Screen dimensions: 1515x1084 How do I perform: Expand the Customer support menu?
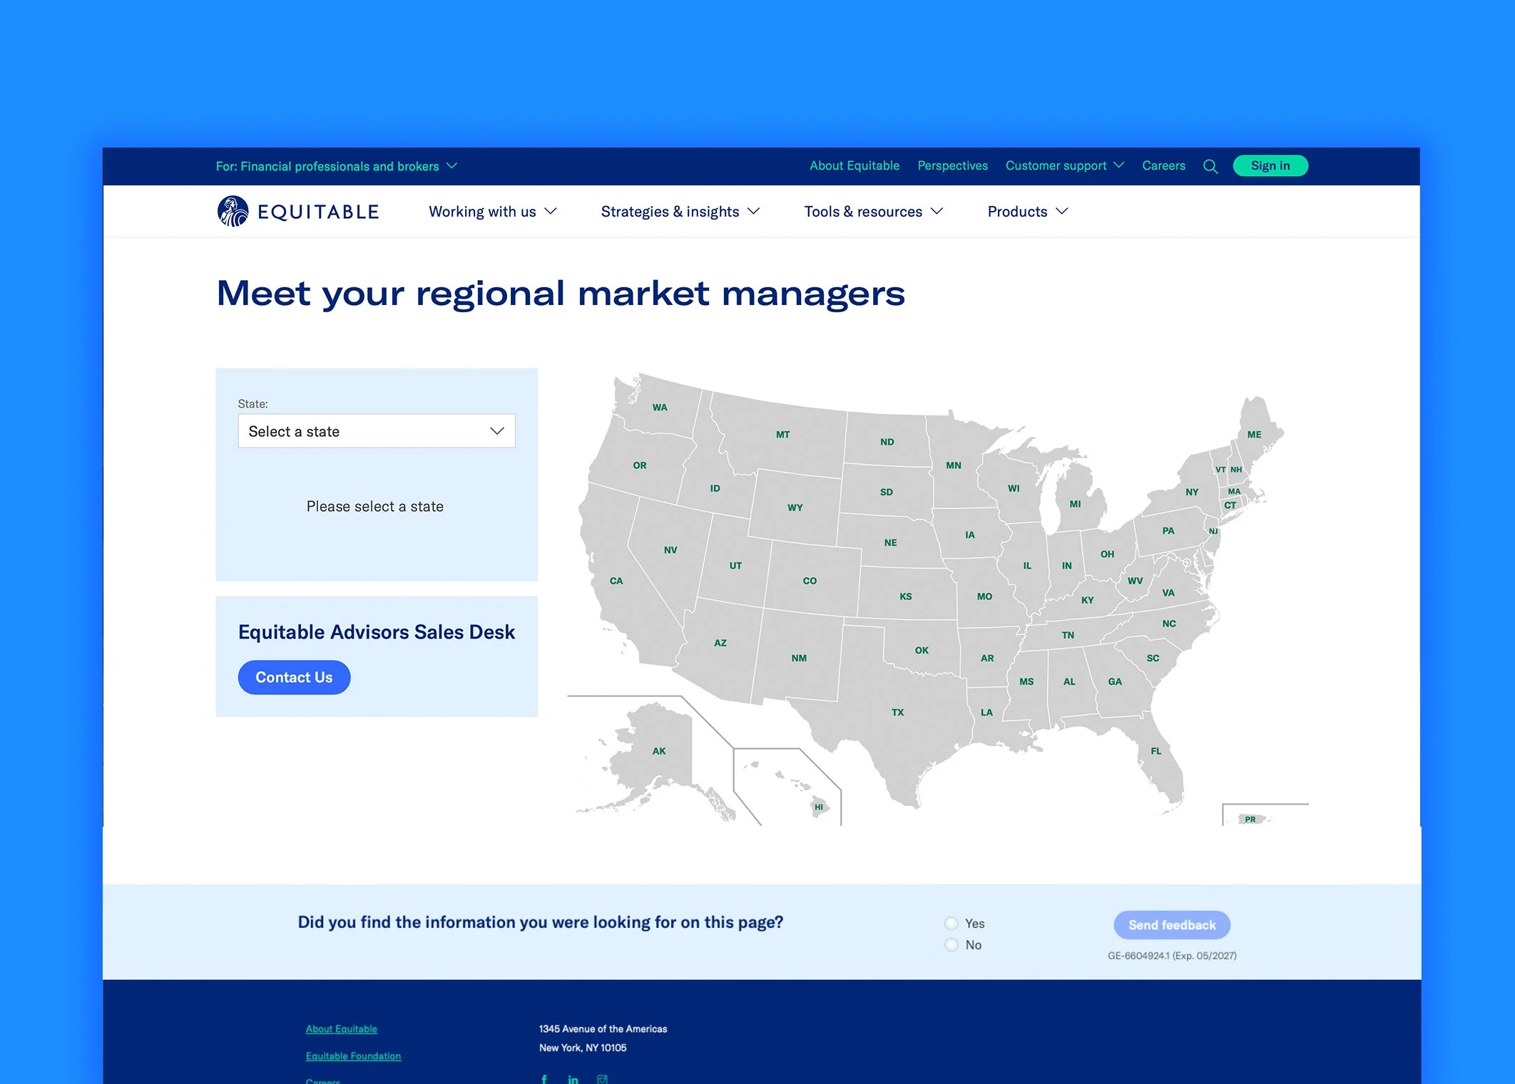click(x=1064, y=165)
